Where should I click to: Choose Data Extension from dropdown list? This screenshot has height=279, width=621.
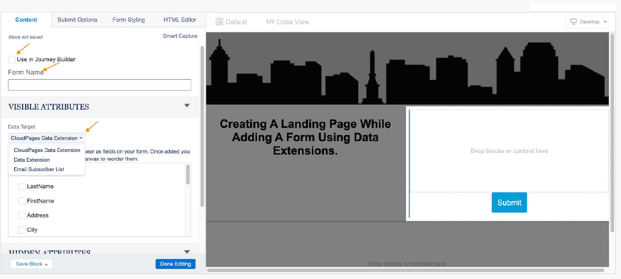31,160
